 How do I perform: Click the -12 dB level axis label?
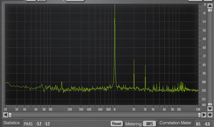pos(204,13)
